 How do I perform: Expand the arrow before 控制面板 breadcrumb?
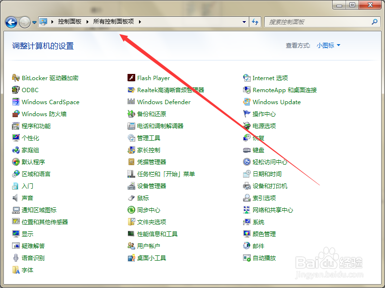coord(52,22)
